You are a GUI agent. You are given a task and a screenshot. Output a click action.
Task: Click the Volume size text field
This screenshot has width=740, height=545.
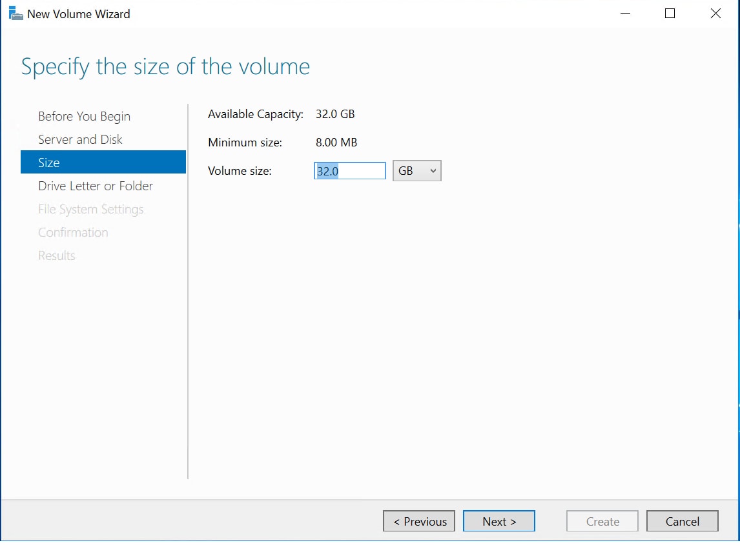point(349,171)
